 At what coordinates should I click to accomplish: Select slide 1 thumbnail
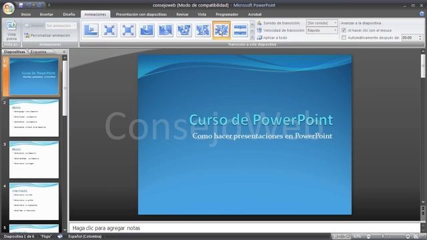pyautogui.click(x=34, y=77)
